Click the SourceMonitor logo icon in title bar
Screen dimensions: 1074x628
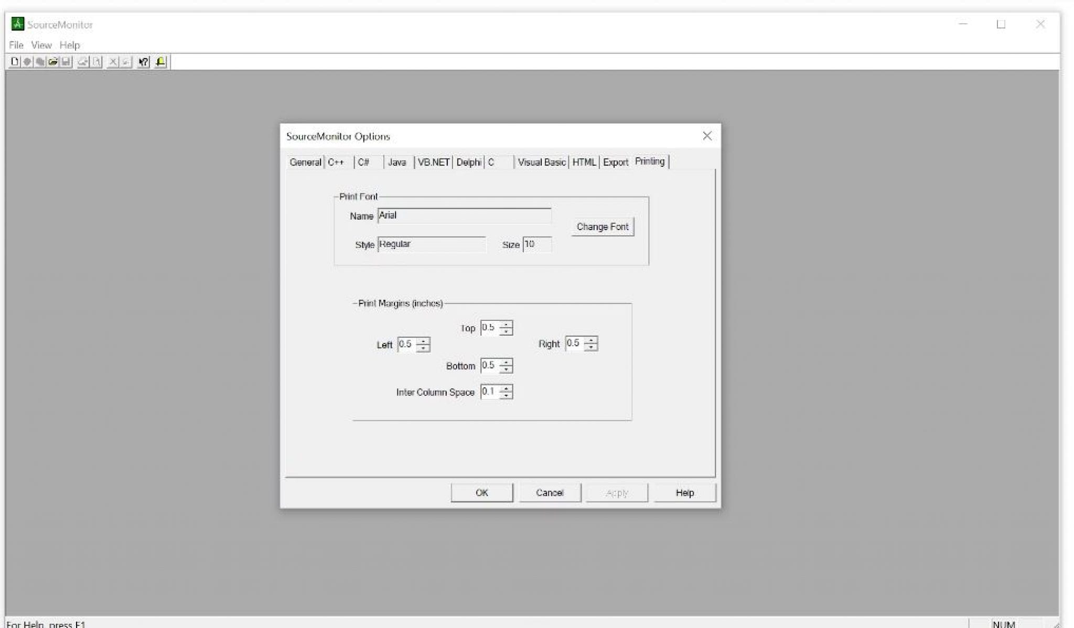[17, 24]
